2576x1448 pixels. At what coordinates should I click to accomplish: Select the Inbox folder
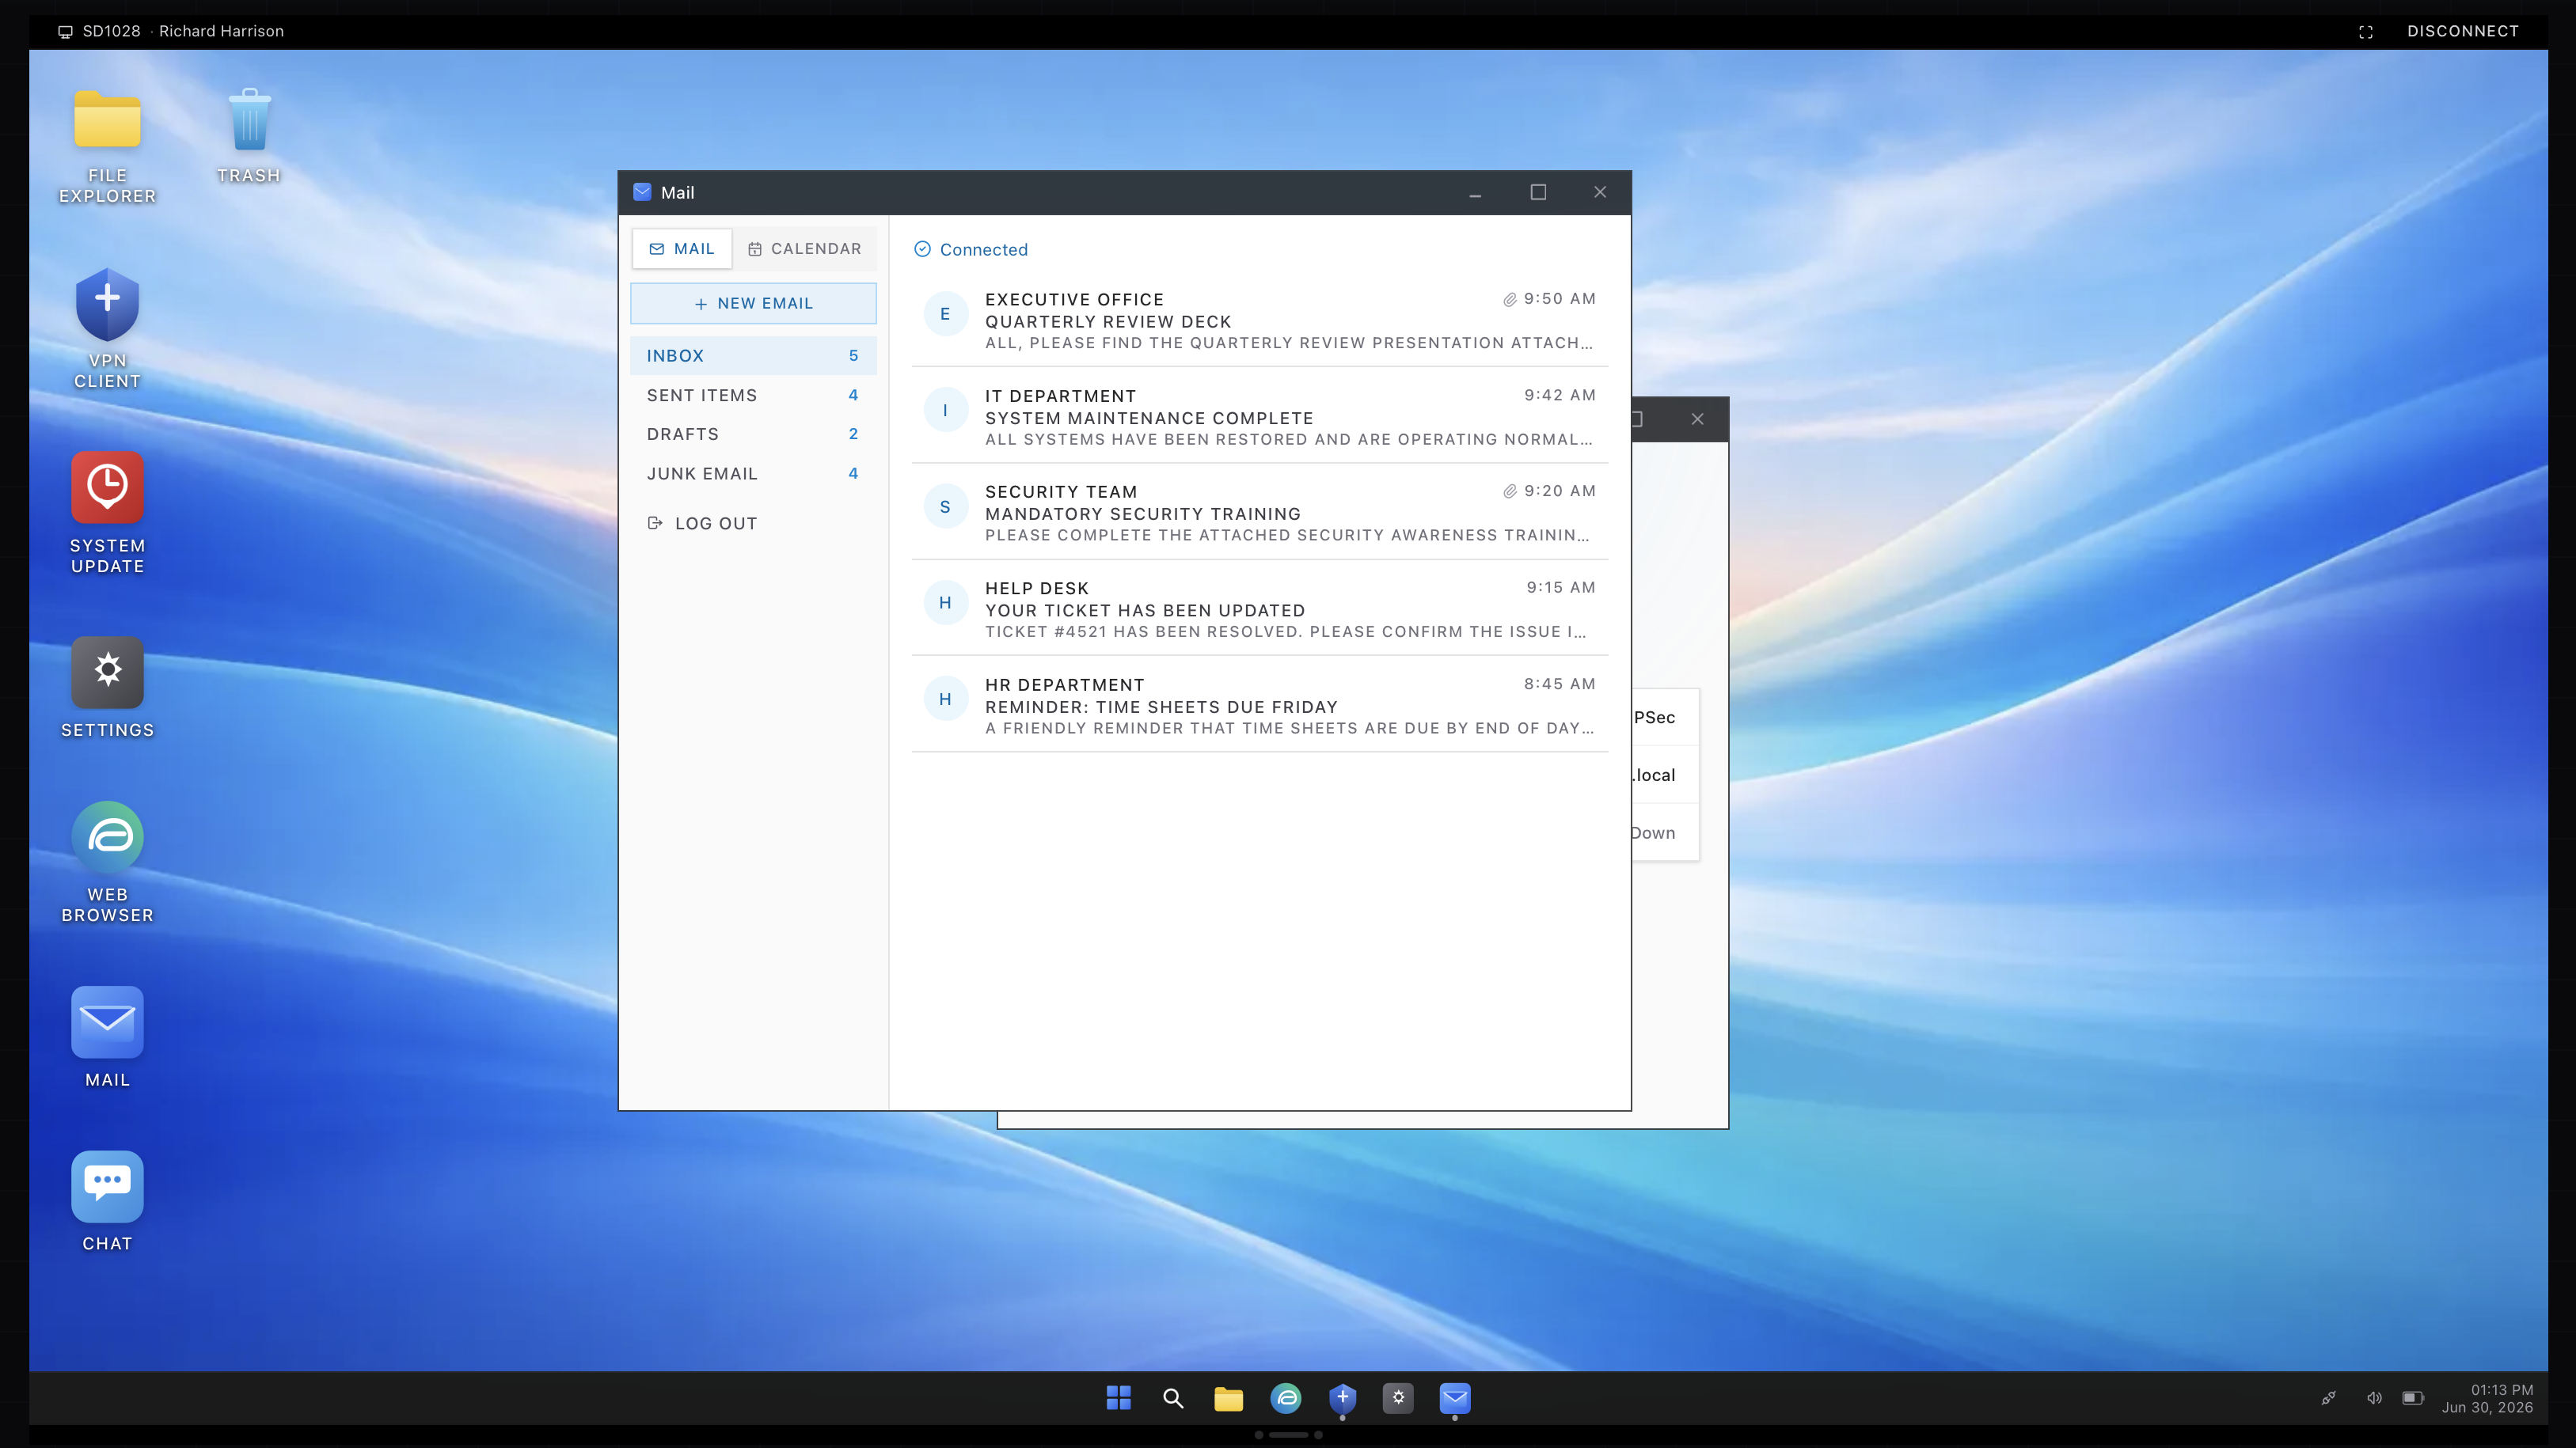[753, 356]
